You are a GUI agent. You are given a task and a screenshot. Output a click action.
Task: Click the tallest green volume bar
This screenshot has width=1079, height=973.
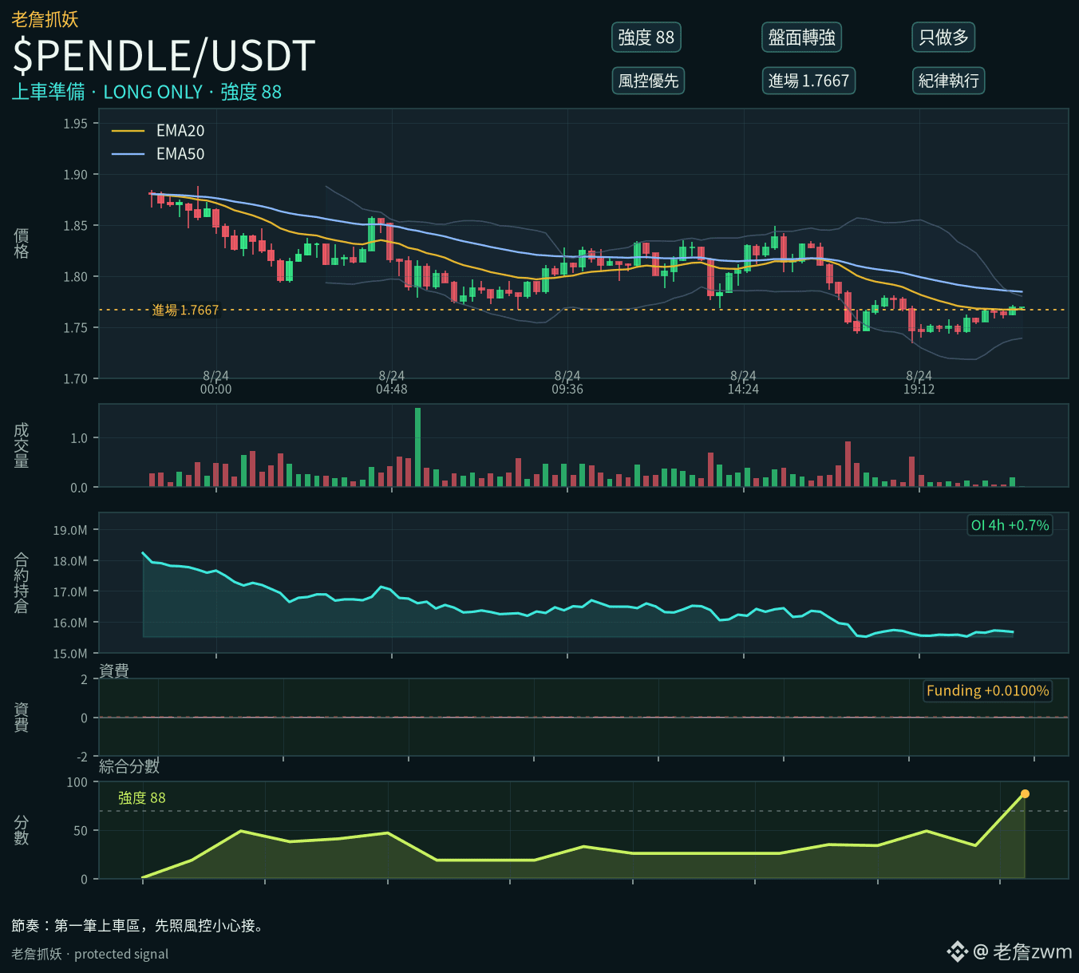click(x=417, y=447)
